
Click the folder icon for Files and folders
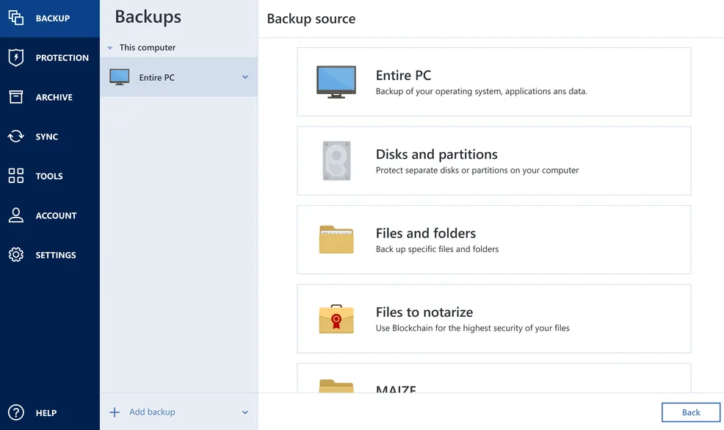[x=336, y=240]
